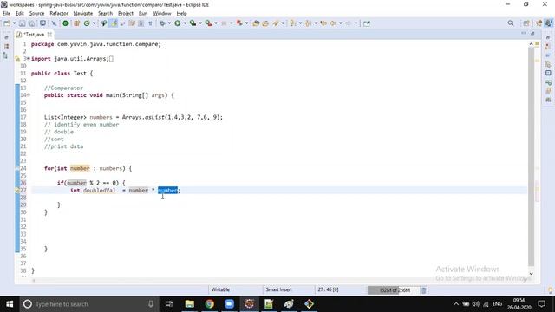Toggle Mark Occurrences highlighter
The image size is (555, 312).
tap(114, 23)
